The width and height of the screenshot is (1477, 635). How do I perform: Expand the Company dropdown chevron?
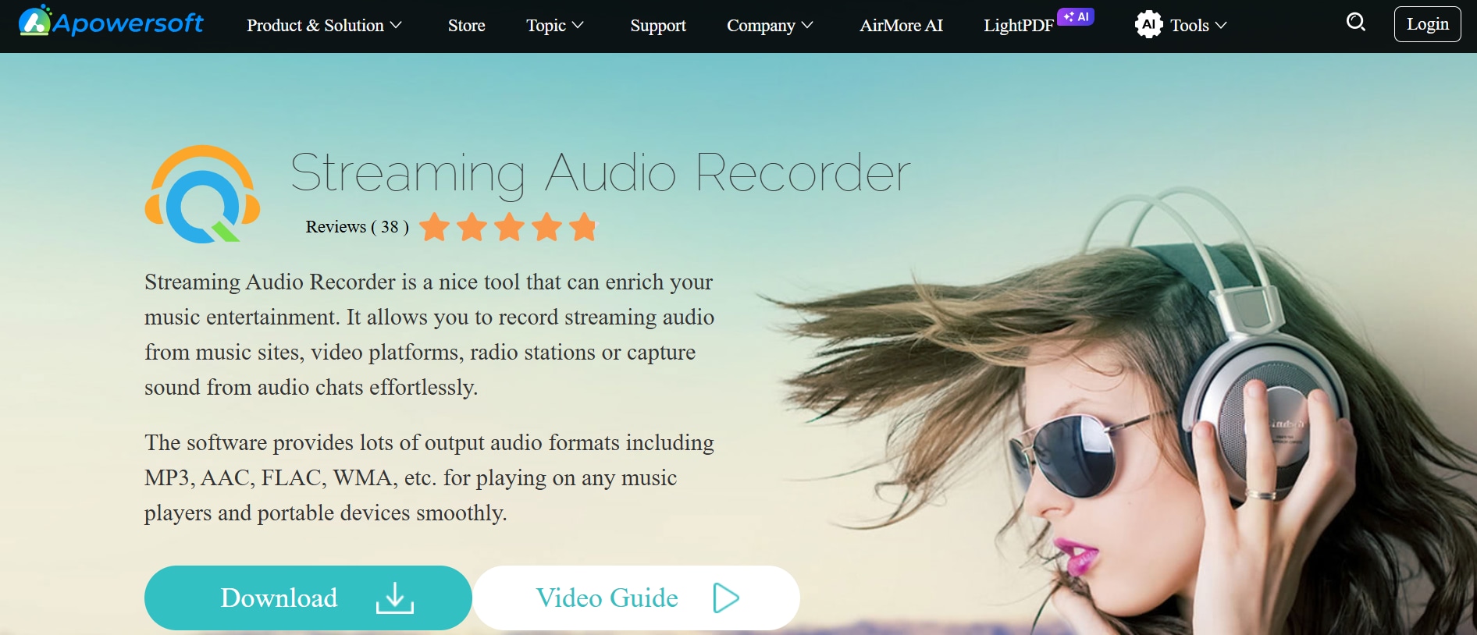point(807,26)
